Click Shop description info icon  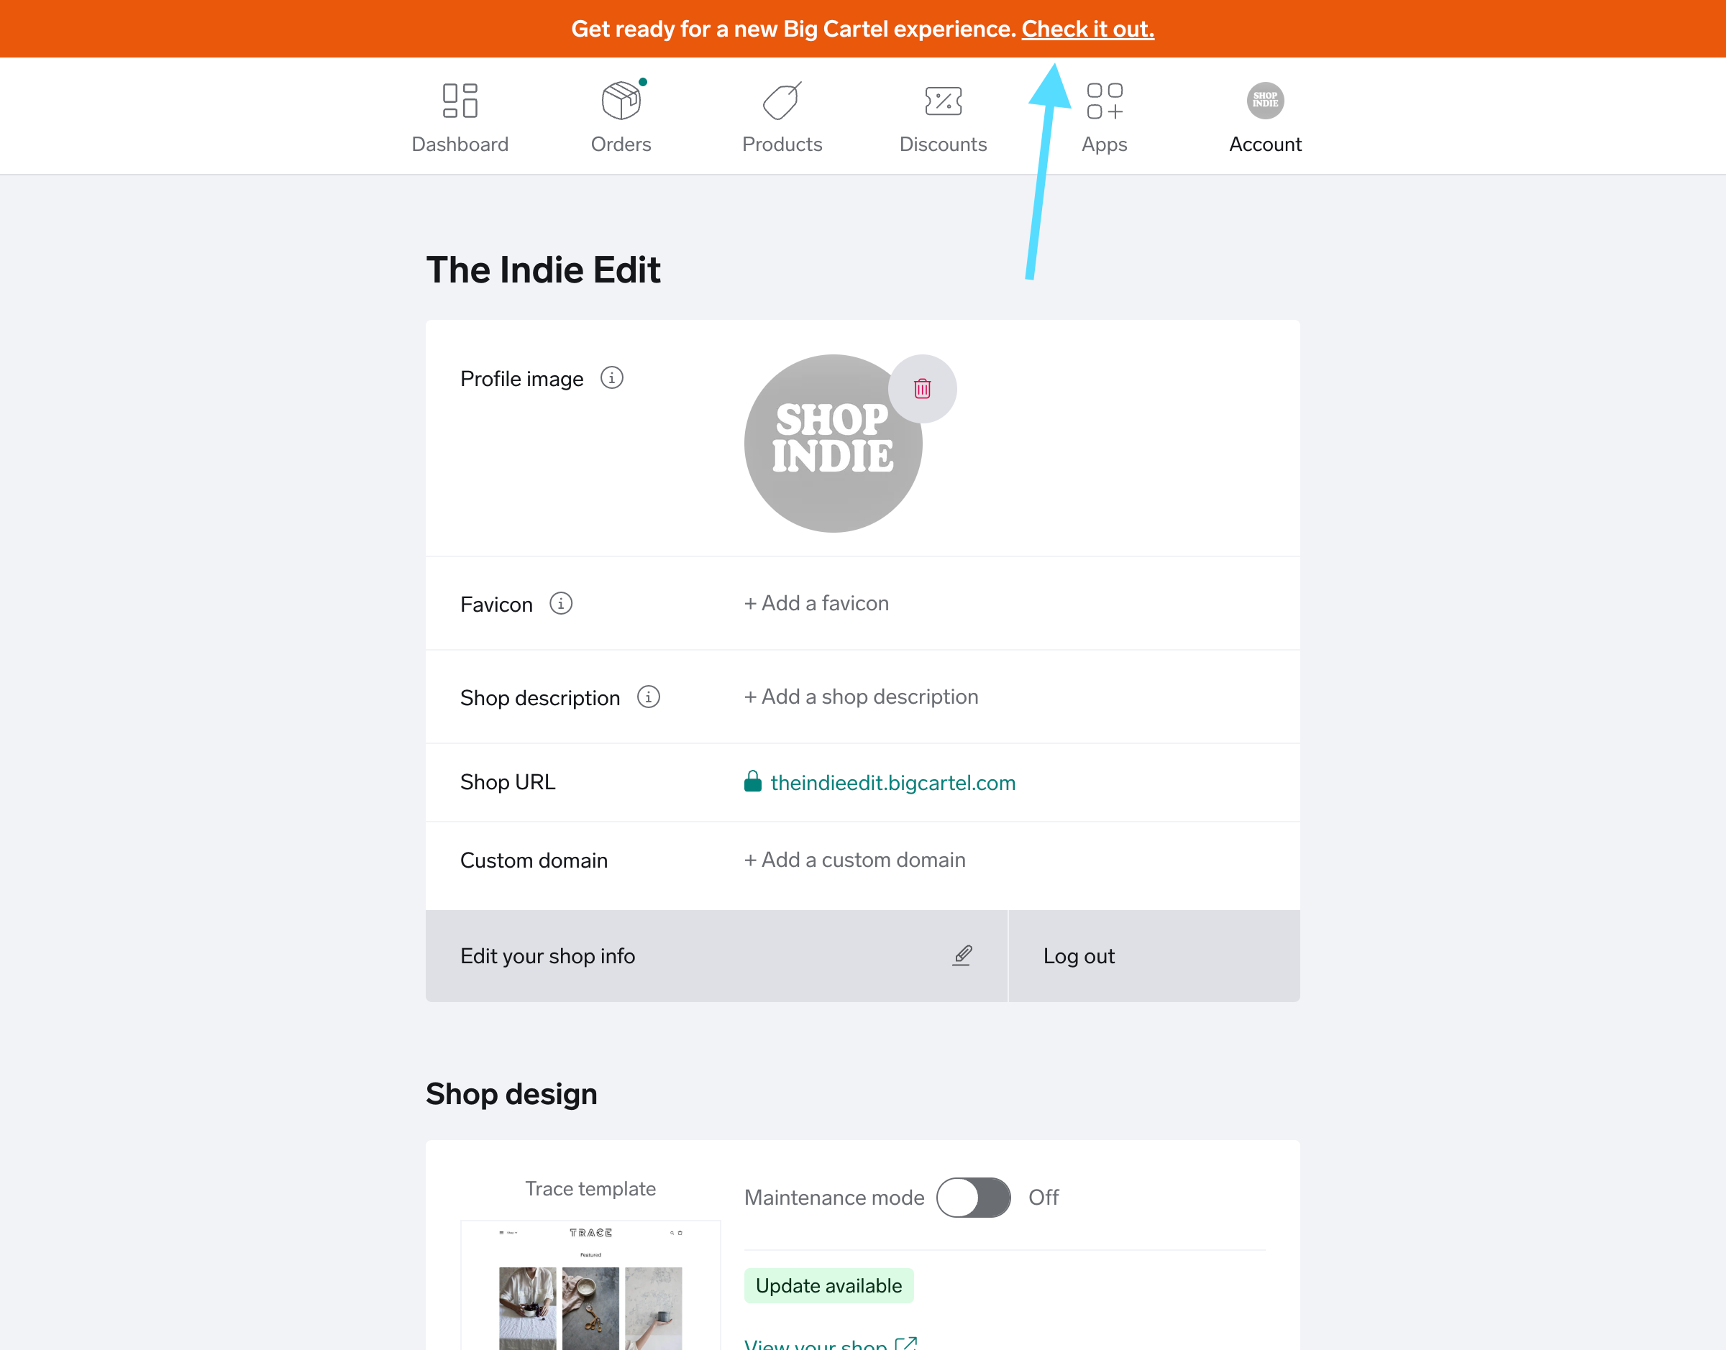pyautogui.click(x=649, y=697)
